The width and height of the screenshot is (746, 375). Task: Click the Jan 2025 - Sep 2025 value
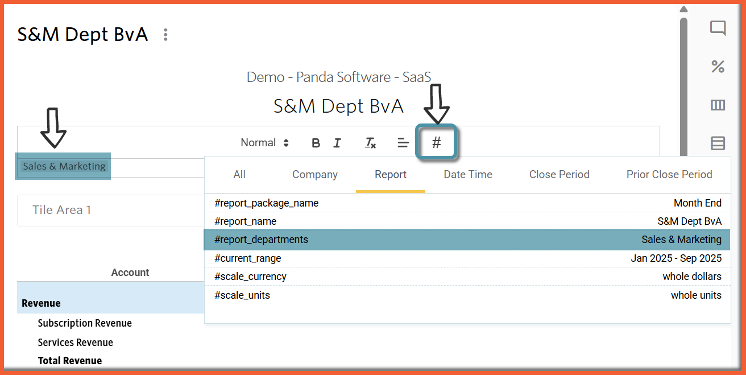pos(677,258)
